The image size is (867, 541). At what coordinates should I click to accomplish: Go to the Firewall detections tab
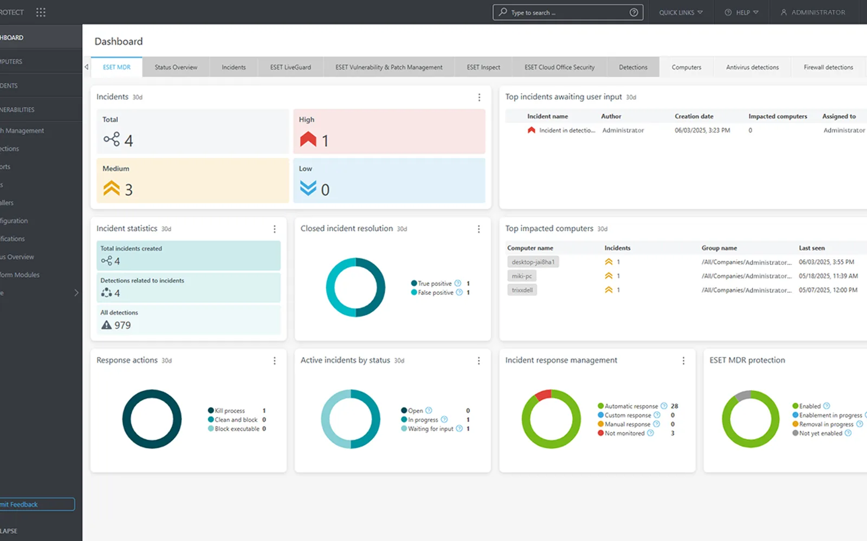(x=828, y=67)
